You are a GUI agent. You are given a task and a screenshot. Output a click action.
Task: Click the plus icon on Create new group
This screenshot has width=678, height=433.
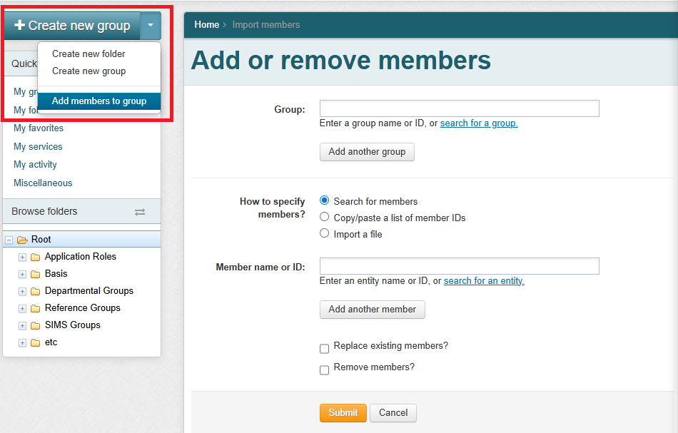[19, 26]
